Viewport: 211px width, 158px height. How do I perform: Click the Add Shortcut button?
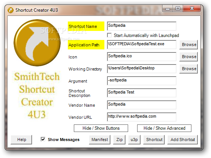coord(183,140)
